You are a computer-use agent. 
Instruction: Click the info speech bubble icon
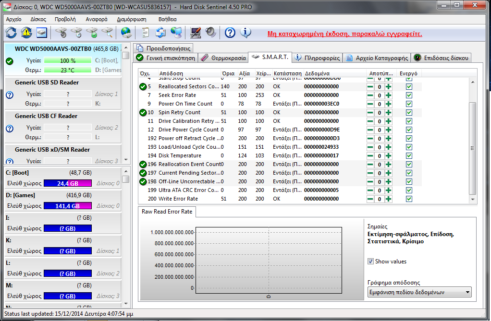pyautogui.click(x=246, y=33)
